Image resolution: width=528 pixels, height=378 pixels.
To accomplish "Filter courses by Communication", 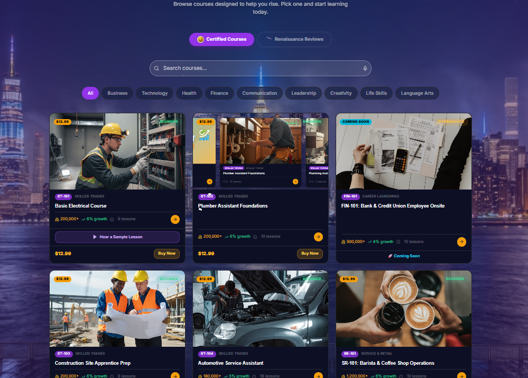I will 260,93.
